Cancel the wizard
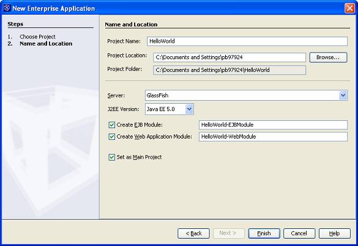 tap(299, 233)
